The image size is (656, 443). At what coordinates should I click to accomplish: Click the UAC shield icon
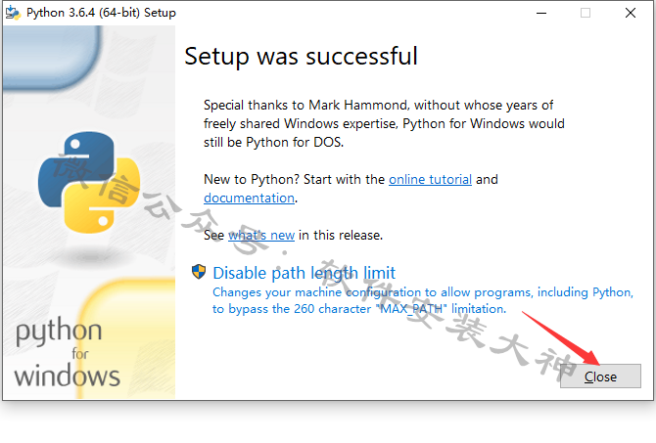199,272
